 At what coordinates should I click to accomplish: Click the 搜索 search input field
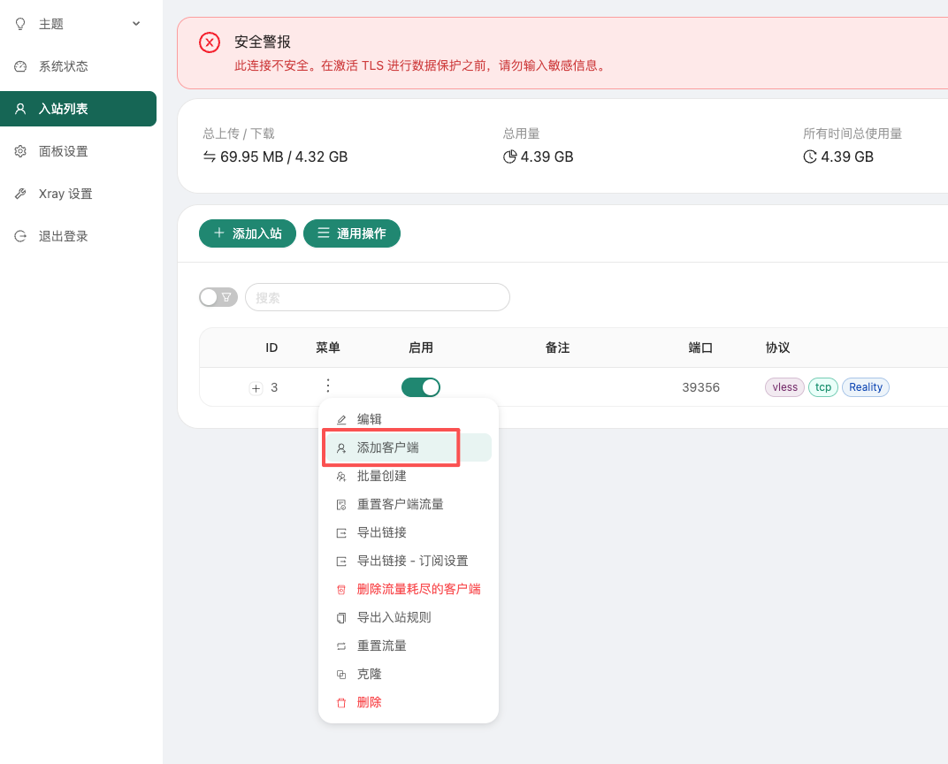(378, 297)
